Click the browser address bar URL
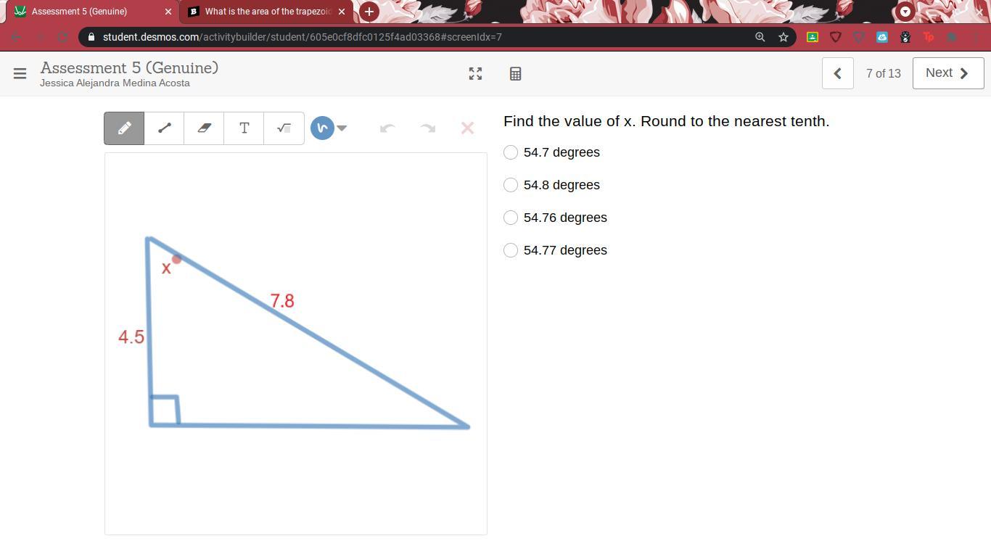This screenshot has width=991, height=557. click(x=302, y=37)
